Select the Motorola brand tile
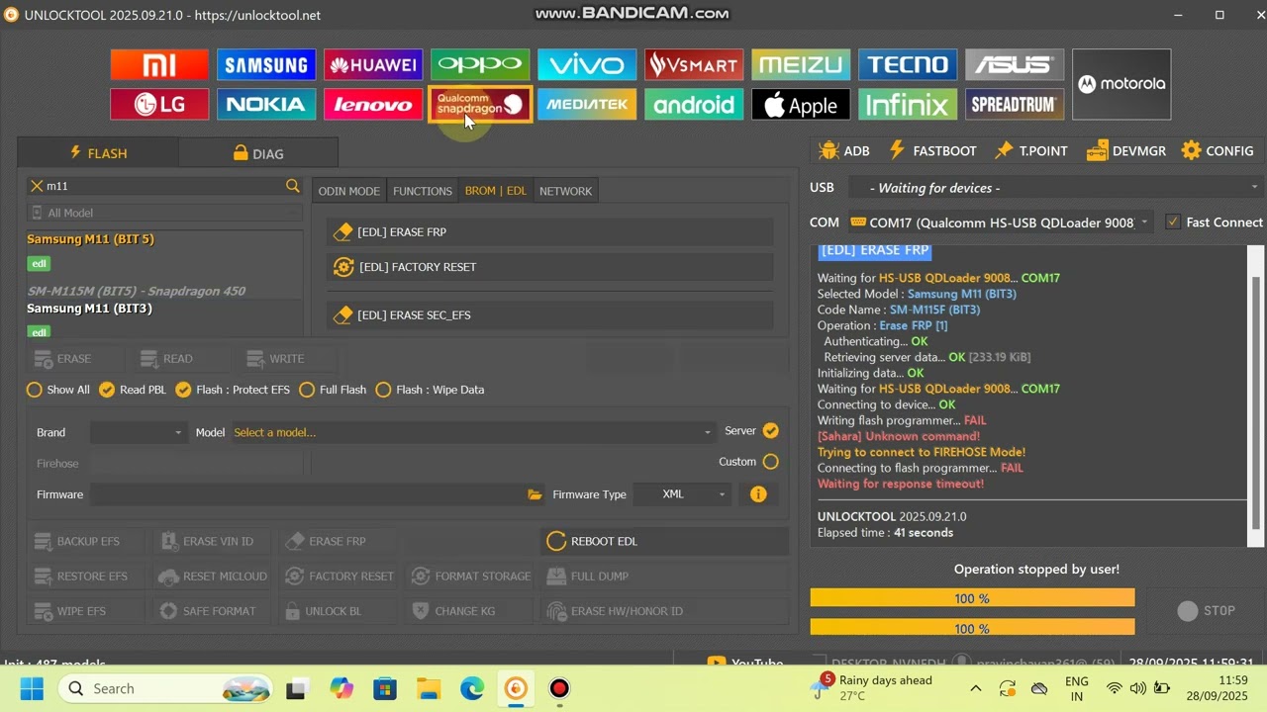 (1121, 84)
